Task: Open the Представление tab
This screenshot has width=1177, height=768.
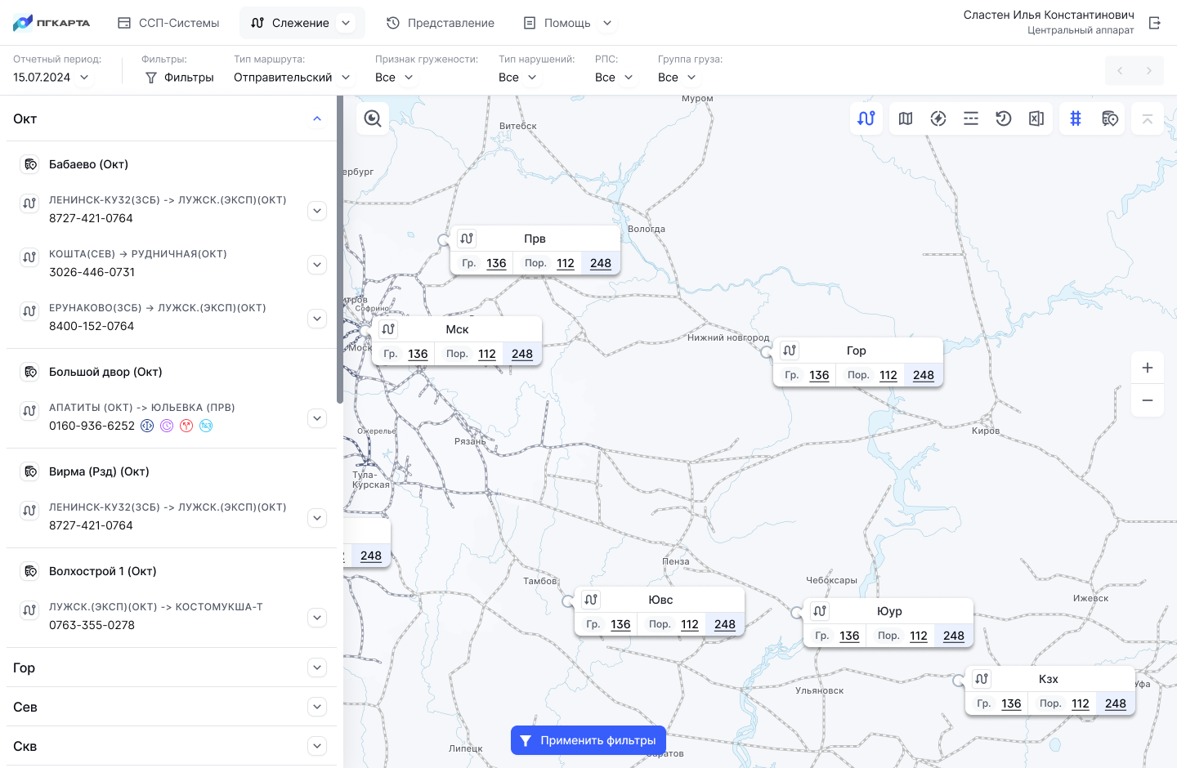Action: pyautogui.click(x=441, y=23)
